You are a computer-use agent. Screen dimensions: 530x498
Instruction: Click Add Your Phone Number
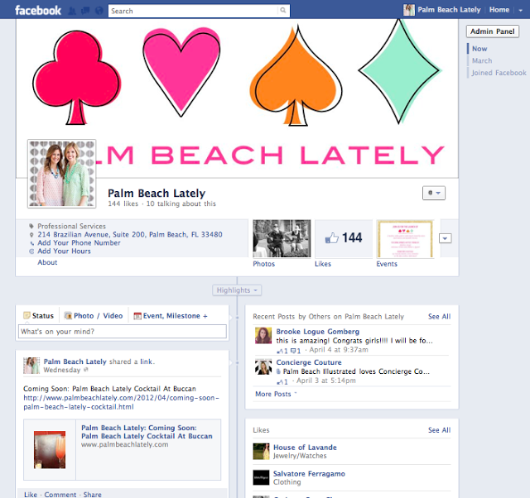79,242
